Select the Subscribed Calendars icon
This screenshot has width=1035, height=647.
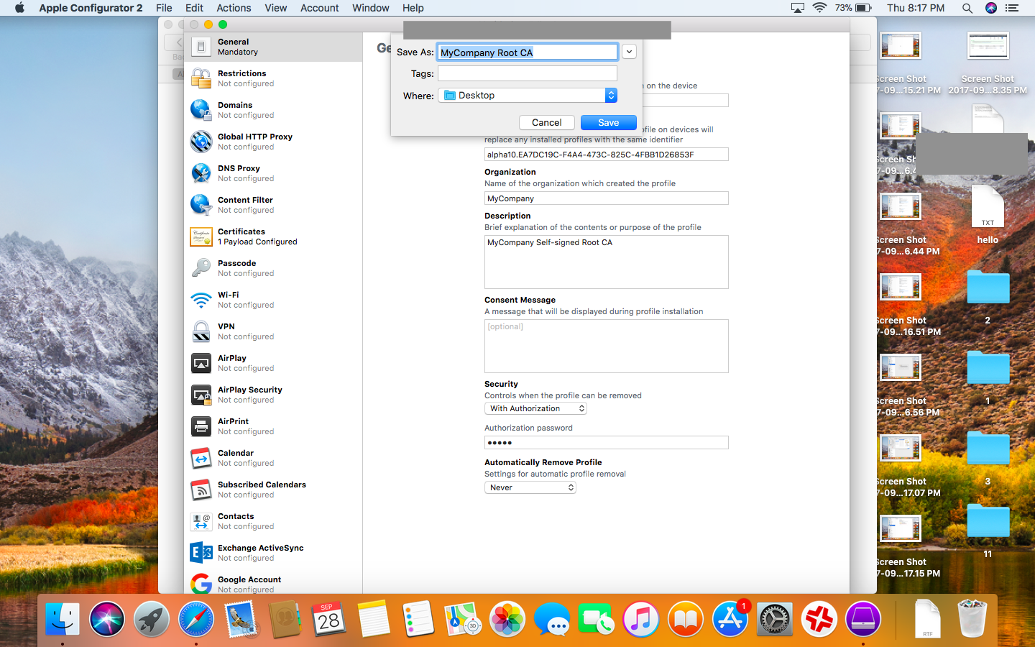pos(201,490)
